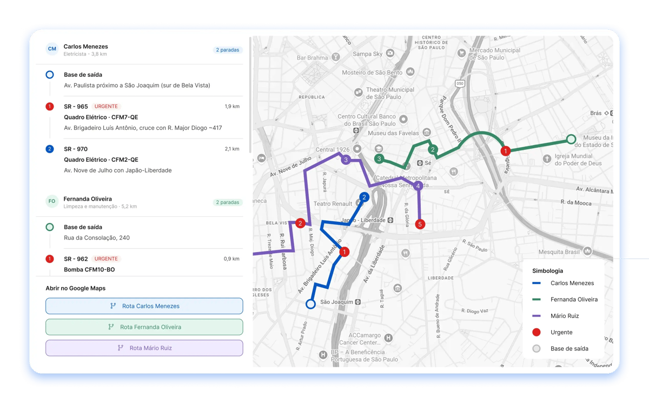Click Mário Ruiz purple legend swatch
Screen dimensions: 649x409
(x=537, y=316)
